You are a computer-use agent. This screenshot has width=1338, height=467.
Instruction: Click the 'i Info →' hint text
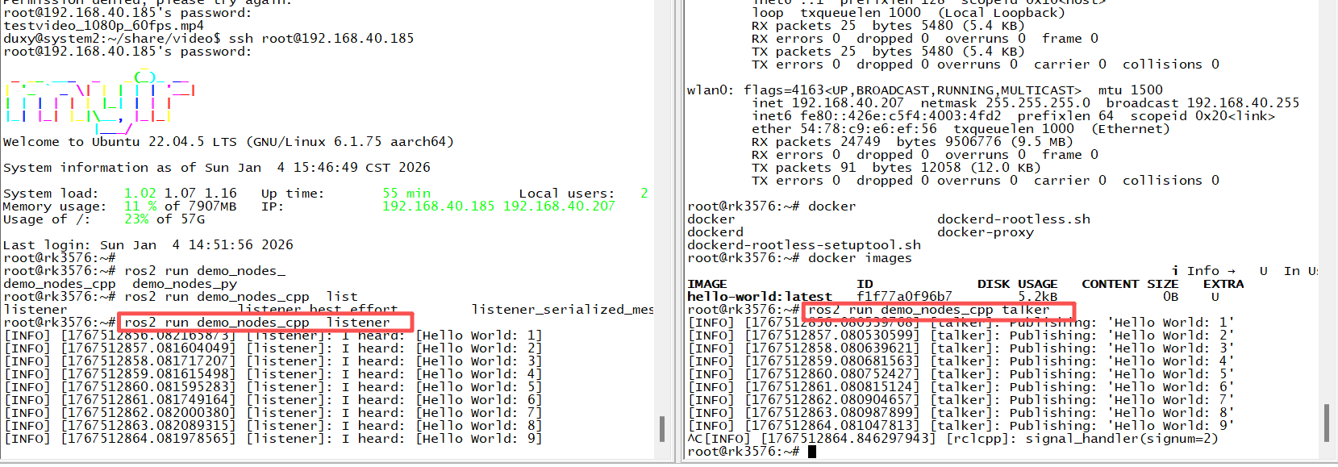(1203, 271)
